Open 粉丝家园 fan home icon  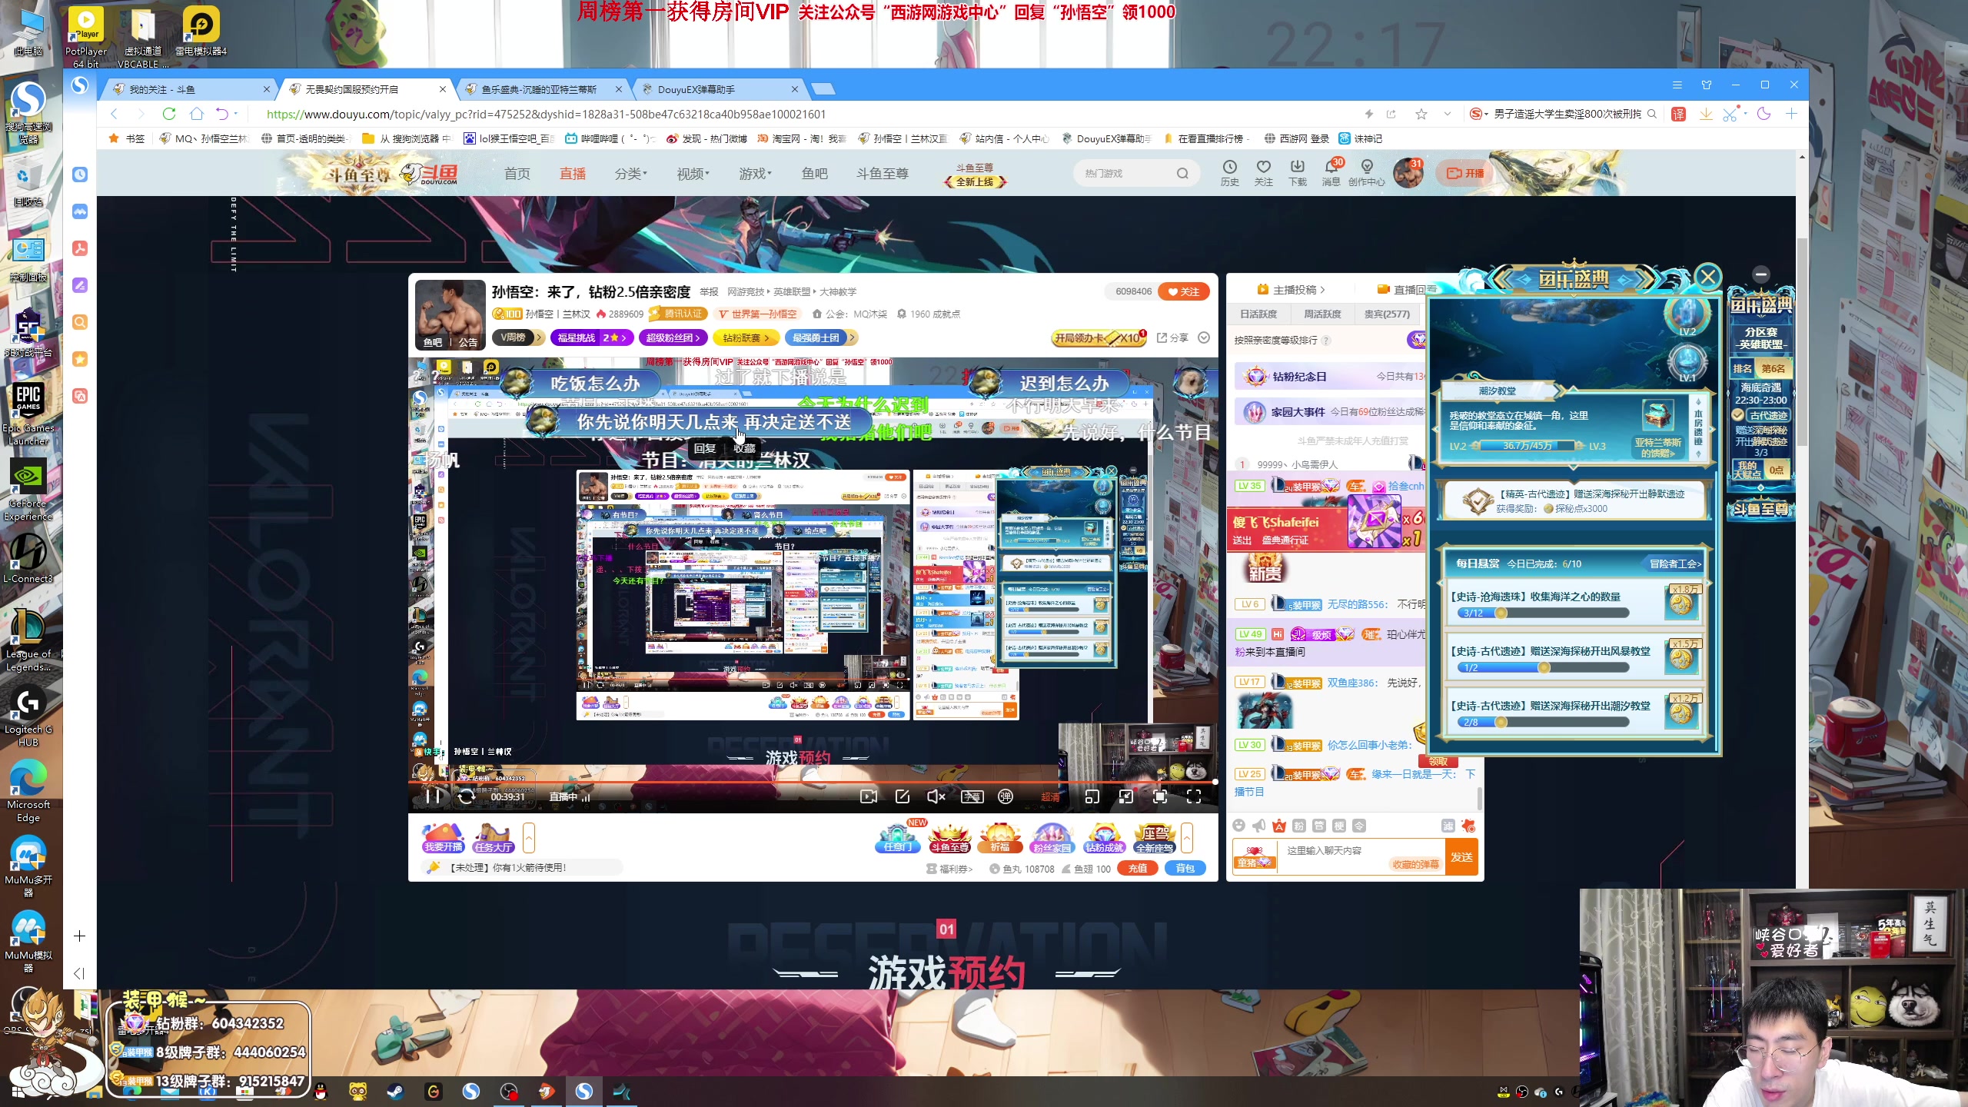pos(1052,838)
